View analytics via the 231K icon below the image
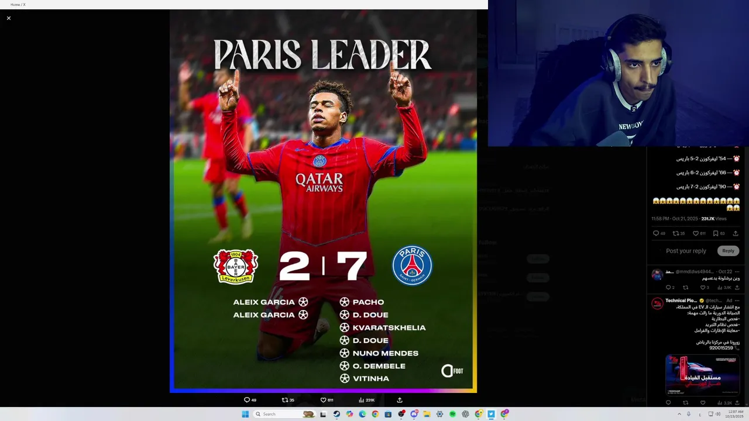Screen dimensions: 749x421 pyautogui.click(x=366, y=400)
